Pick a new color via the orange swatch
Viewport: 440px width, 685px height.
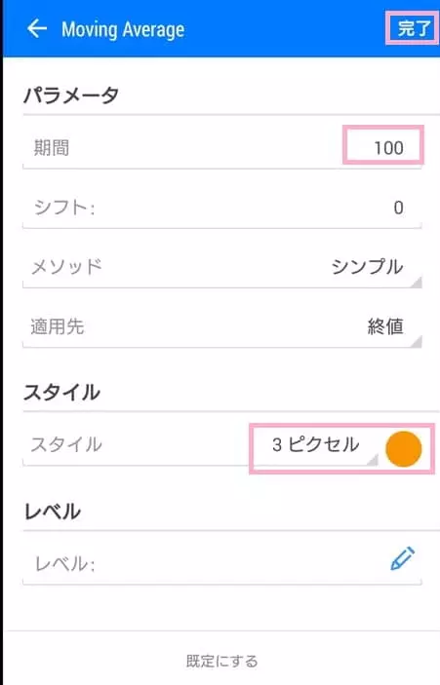click(x=403, y=448)
